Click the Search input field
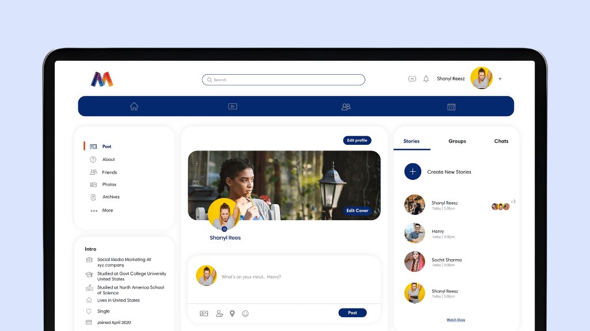The image size is (590, 331). (283, 80)
